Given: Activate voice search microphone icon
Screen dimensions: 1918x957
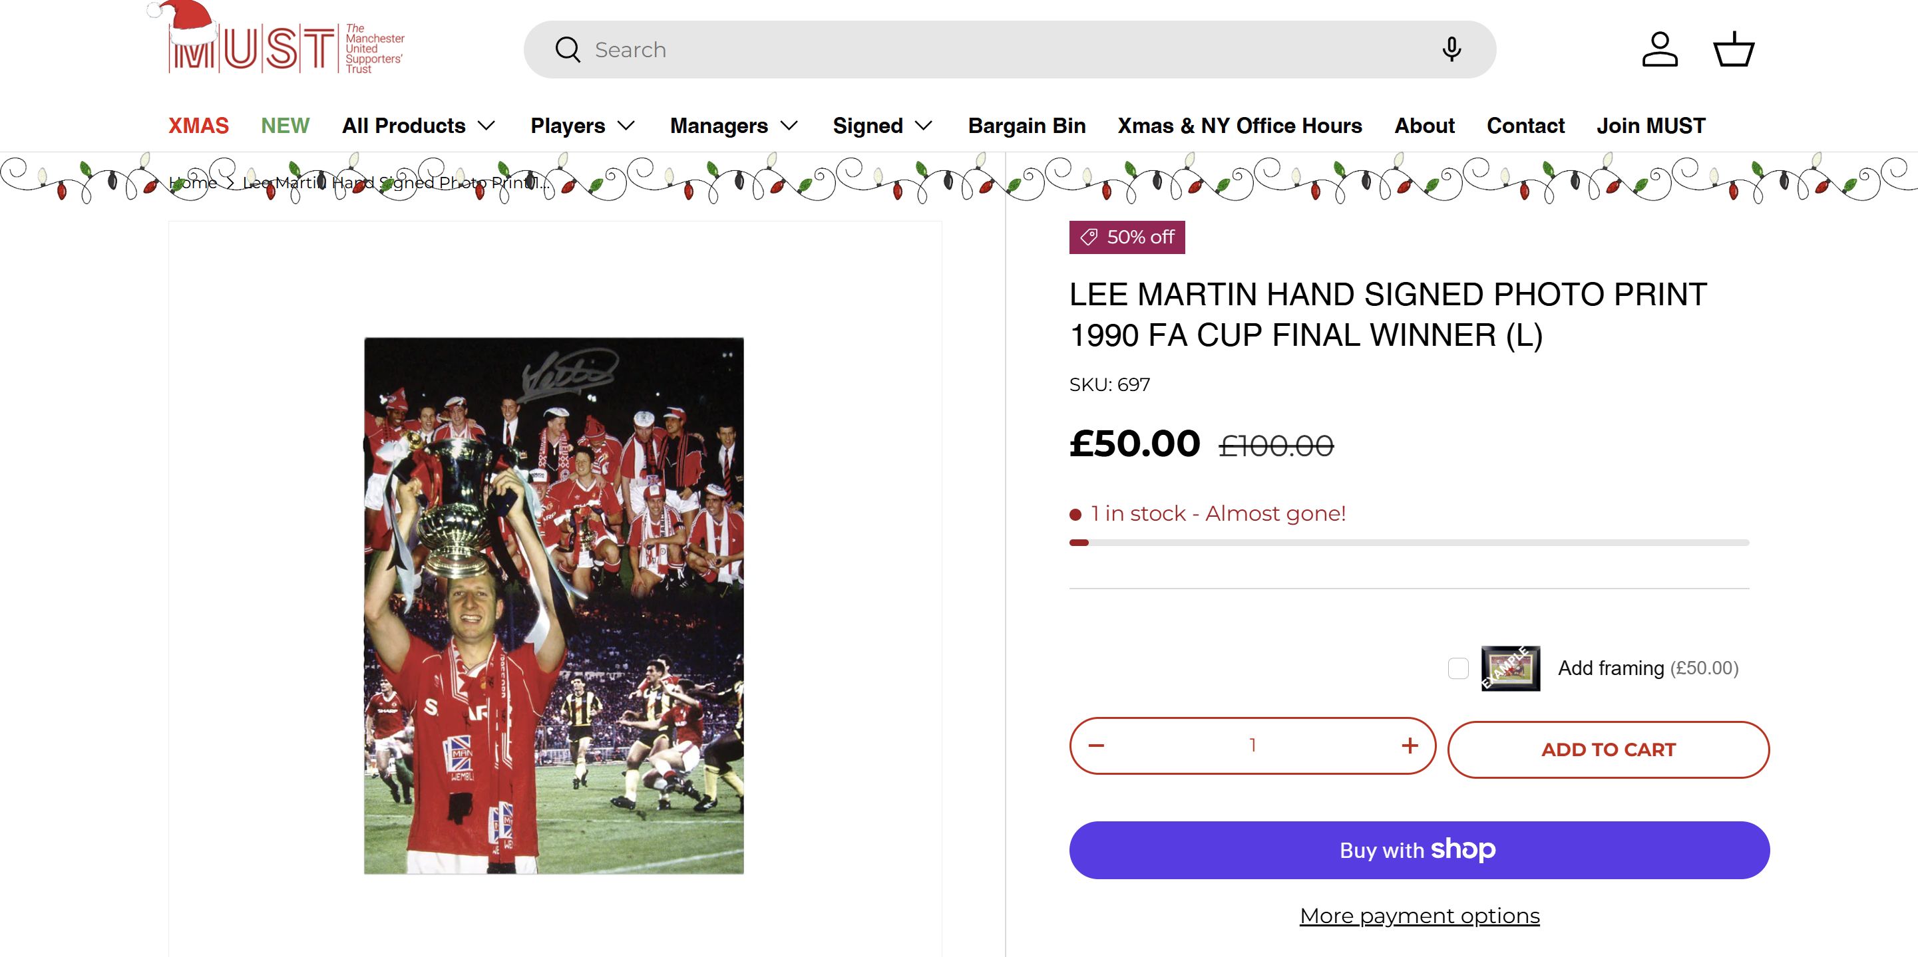Looking at the screenshot, I should tap(1451, 50).
